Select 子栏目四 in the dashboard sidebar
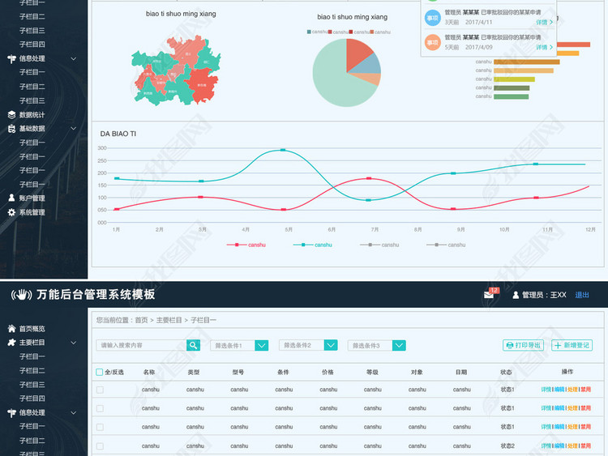608x456 pixels. click(32, 45)
